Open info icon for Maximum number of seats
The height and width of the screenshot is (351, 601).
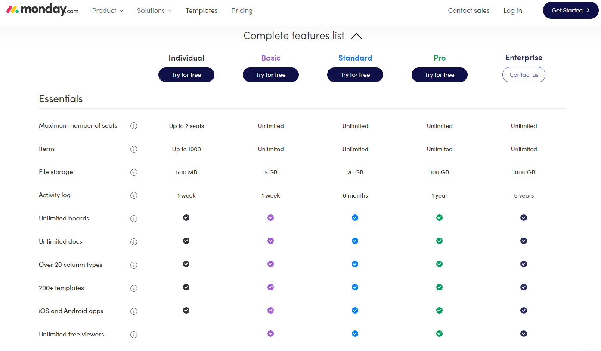(134, 126)
